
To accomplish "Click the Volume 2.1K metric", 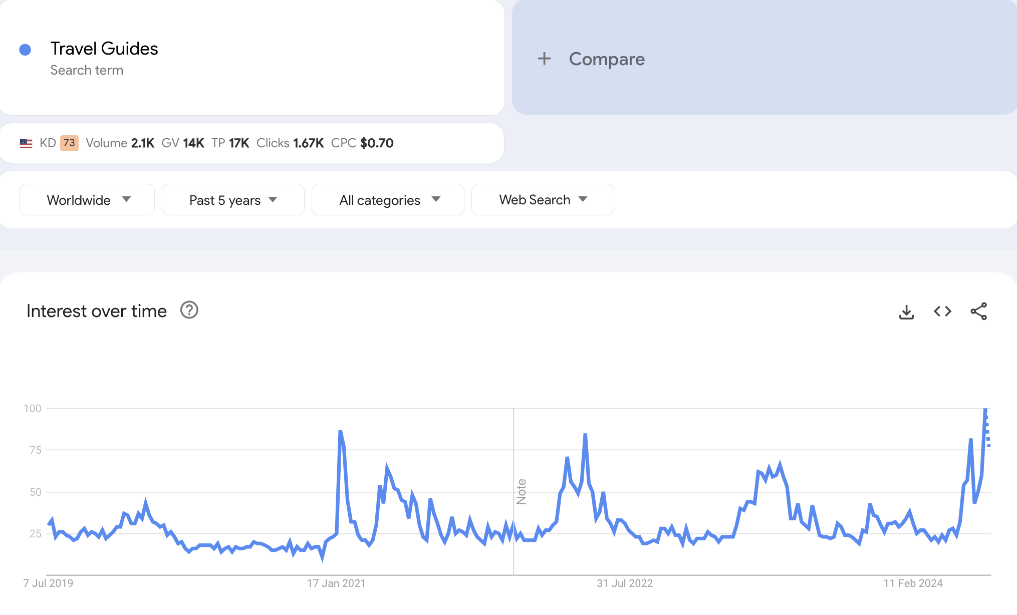I will [x=120, y=143].
